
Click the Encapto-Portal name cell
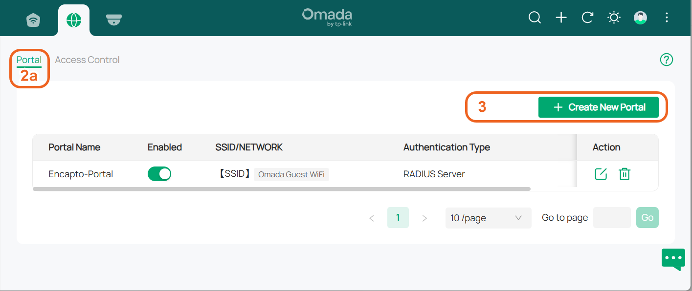(x=81, y=174)
